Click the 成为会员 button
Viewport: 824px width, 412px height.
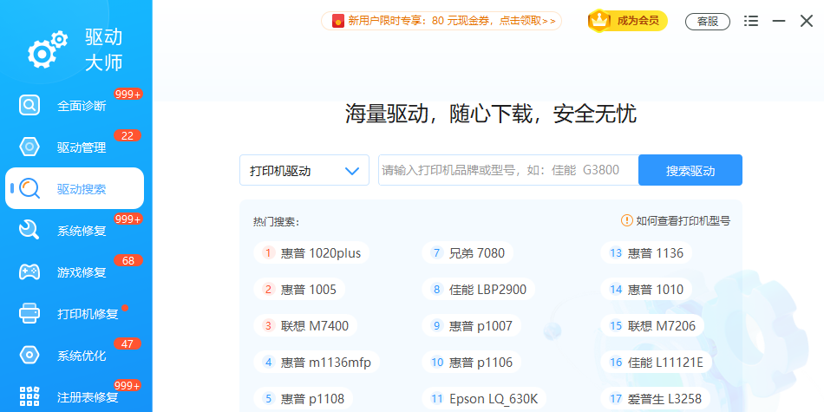click(x=627, y=21)
